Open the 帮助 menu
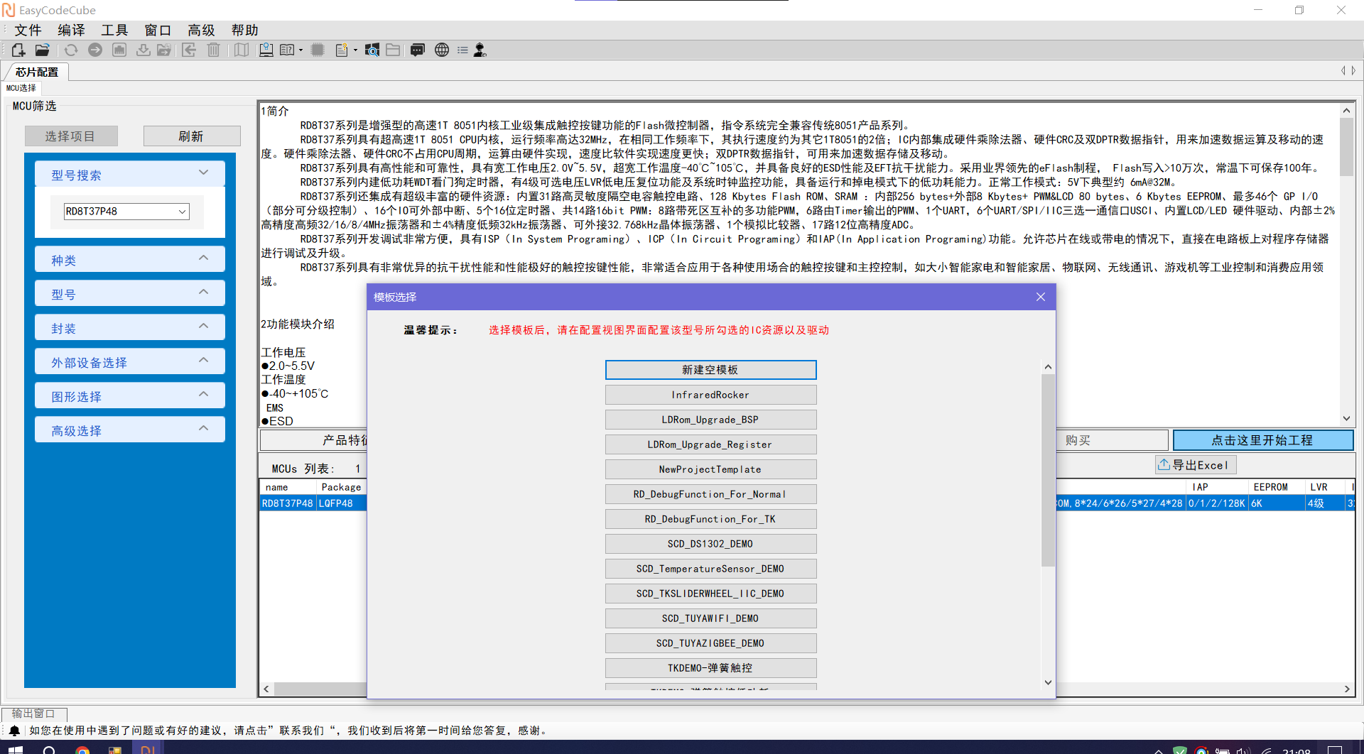This screenshot has width=1364, height=754. point(244,30)
